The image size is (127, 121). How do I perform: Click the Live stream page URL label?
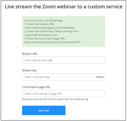[x=36, y=87]
